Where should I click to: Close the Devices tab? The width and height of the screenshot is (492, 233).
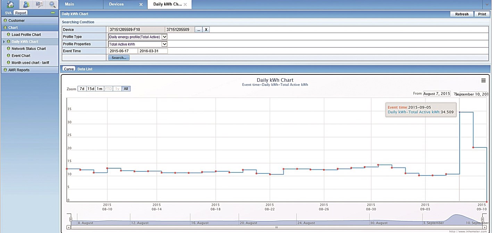141,5
